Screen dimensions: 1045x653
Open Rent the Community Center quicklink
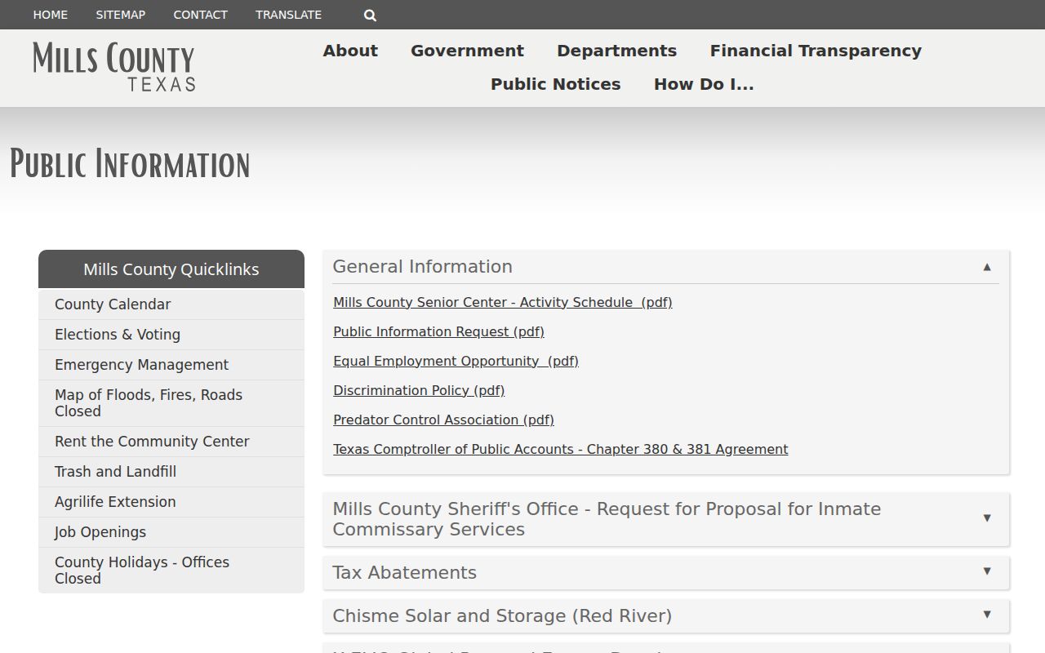(x=171, y=442)
